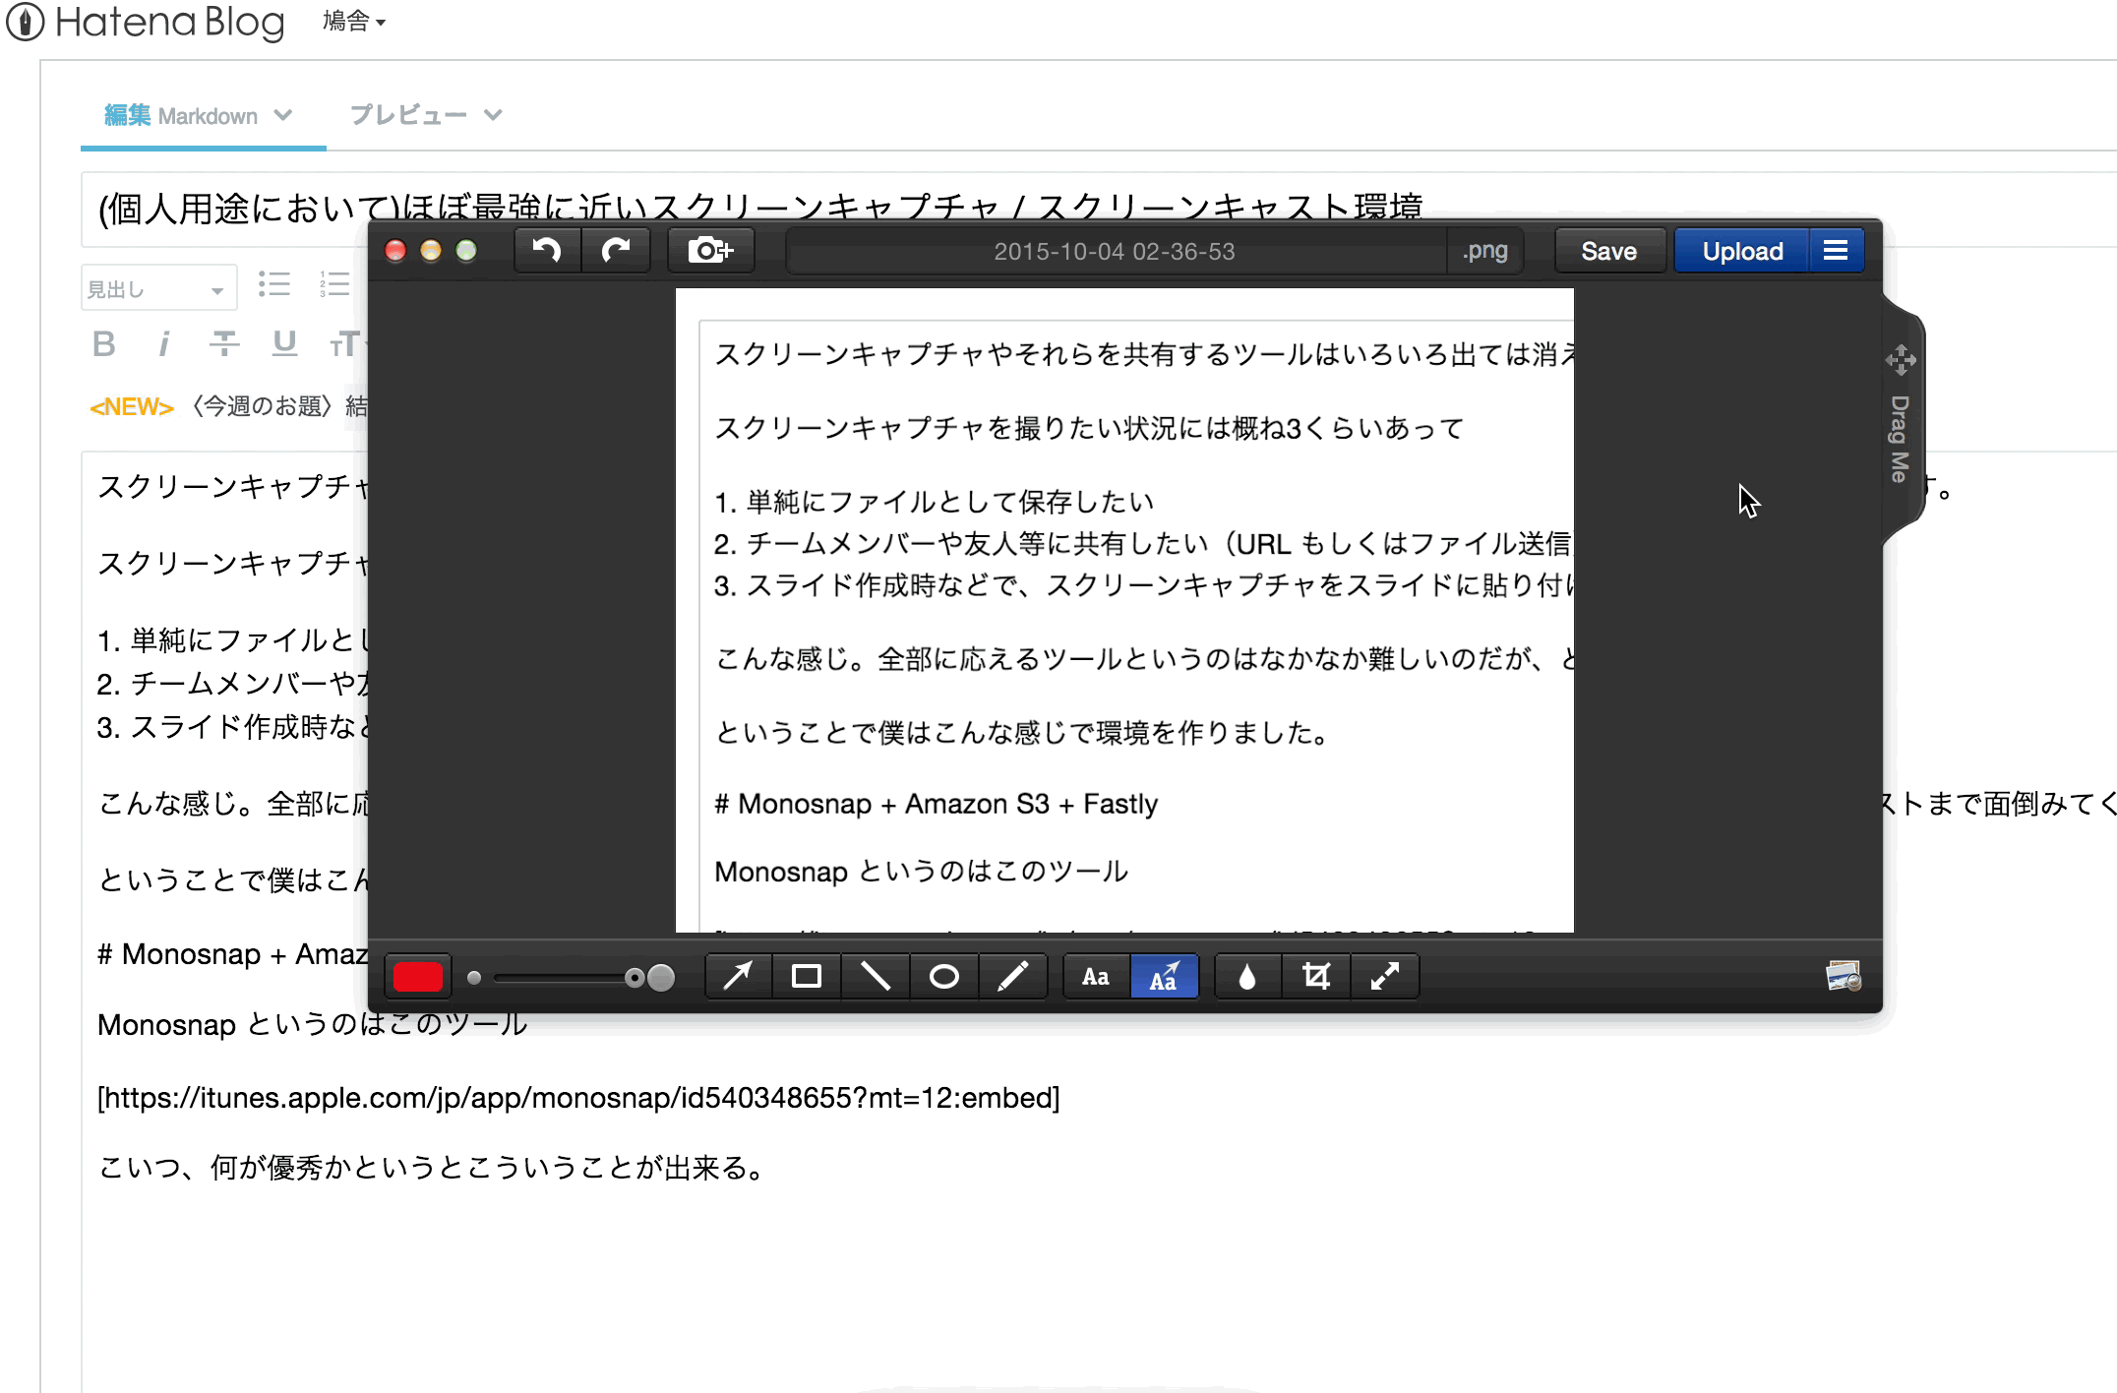Apply underline in Hatena editor

click(285, 343)
